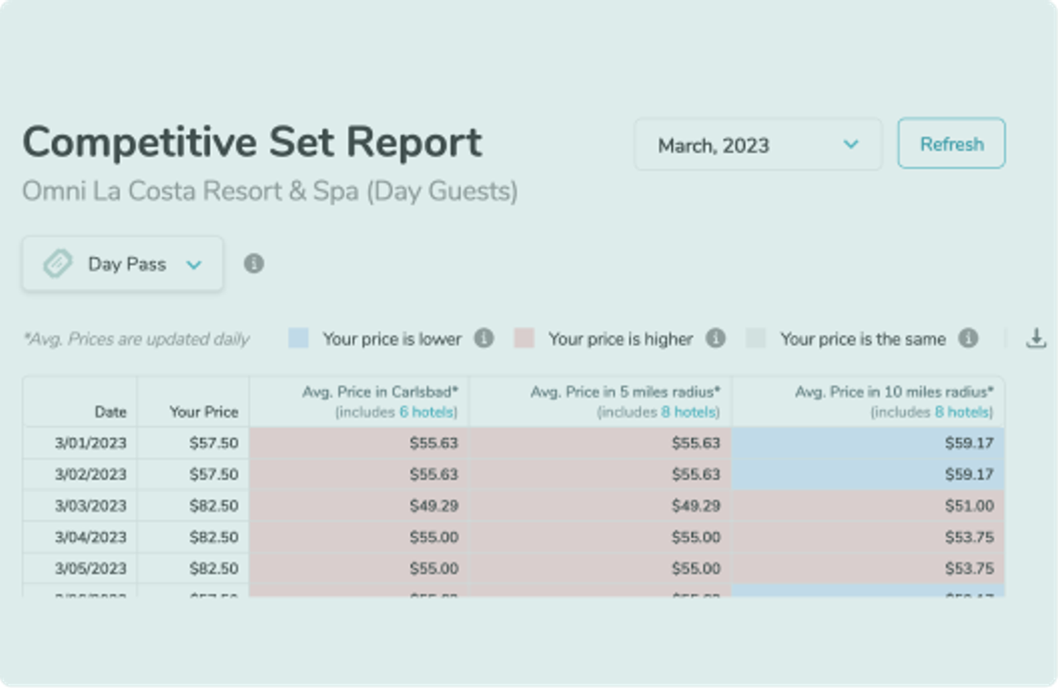
Task: Click the '8 hotels' link in the 5-mile column
Action: coord(691,411)
